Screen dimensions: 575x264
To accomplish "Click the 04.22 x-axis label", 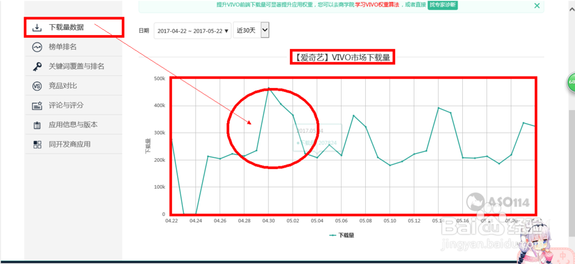I will point(171,221).
